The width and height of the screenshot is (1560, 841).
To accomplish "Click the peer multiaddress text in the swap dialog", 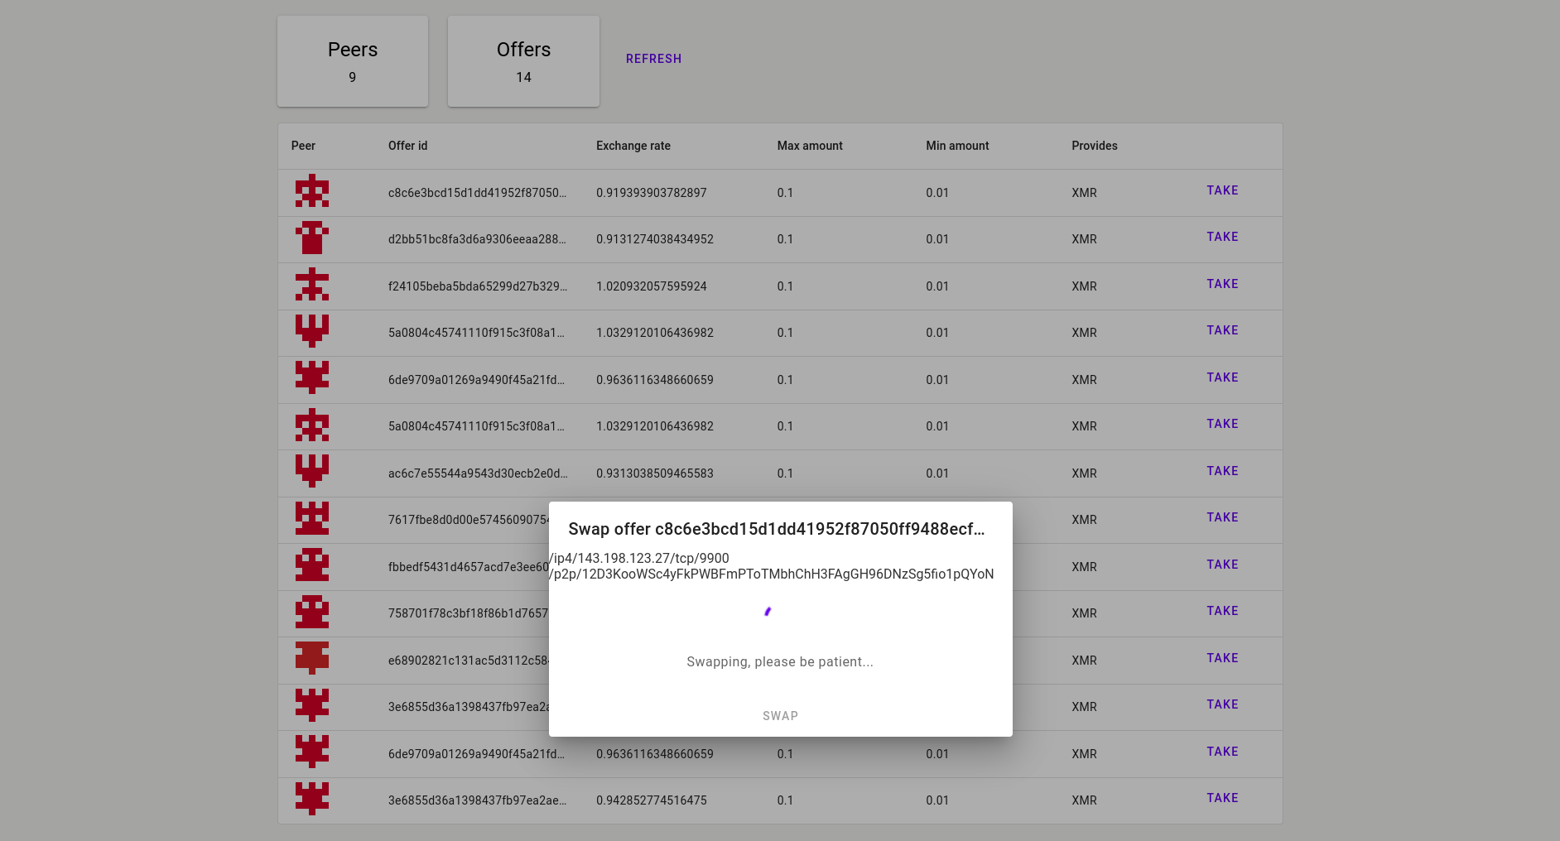I will coord(771,566).
